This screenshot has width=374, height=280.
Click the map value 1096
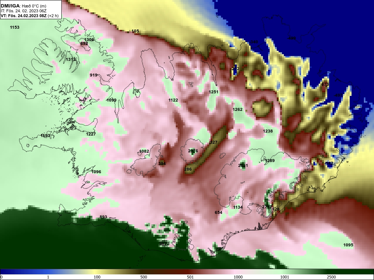point(96,172)
